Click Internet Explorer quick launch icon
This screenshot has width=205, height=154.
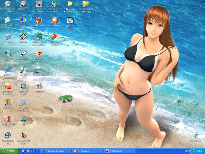33,151
